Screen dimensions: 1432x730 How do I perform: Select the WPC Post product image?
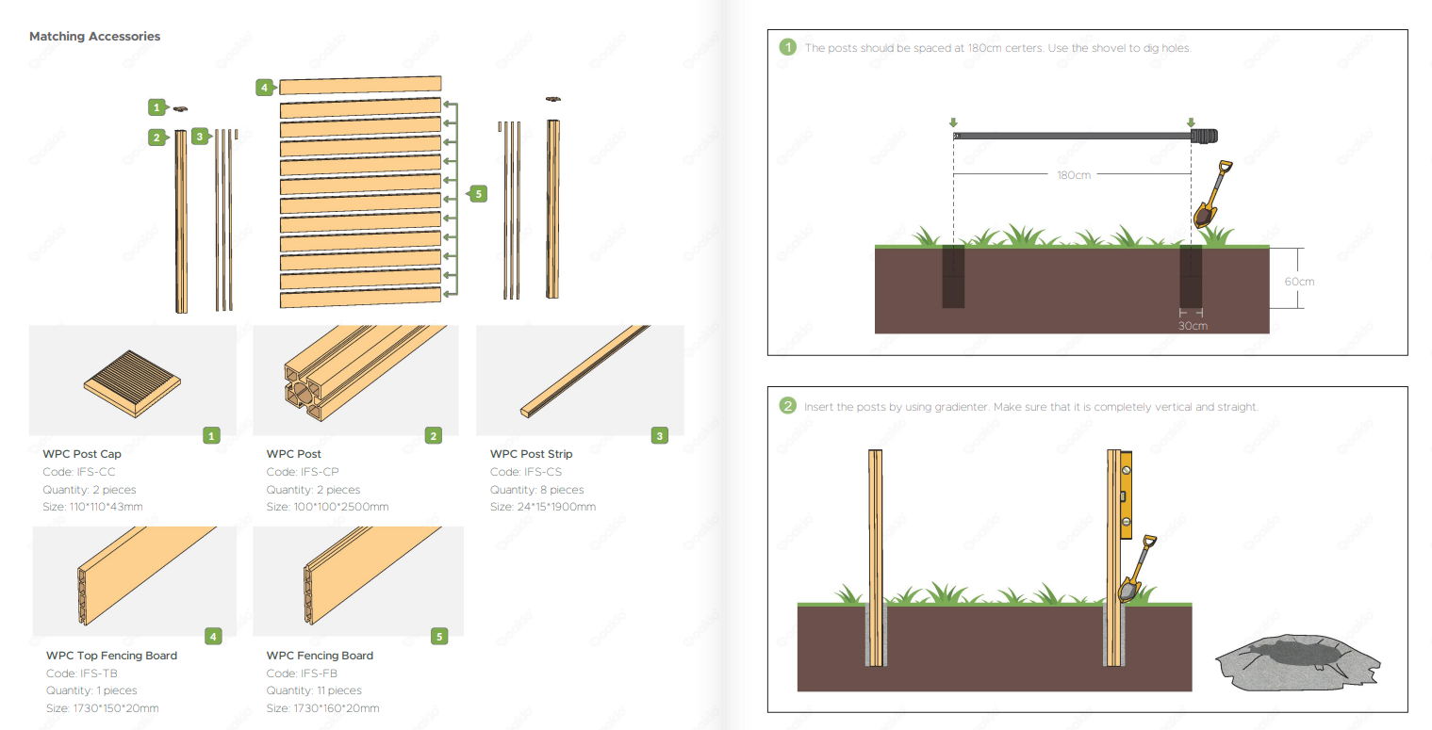(356, 381)
